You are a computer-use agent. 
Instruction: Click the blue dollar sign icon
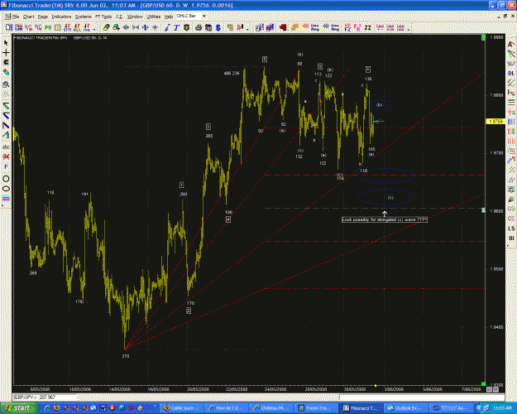(x=218, y=27)
